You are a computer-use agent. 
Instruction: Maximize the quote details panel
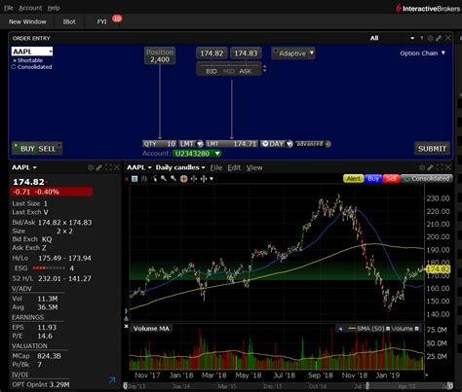click(x=108, y=167)
